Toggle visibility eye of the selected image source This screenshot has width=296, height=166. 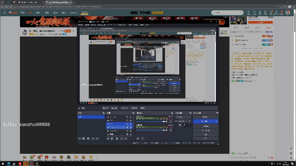127,127
